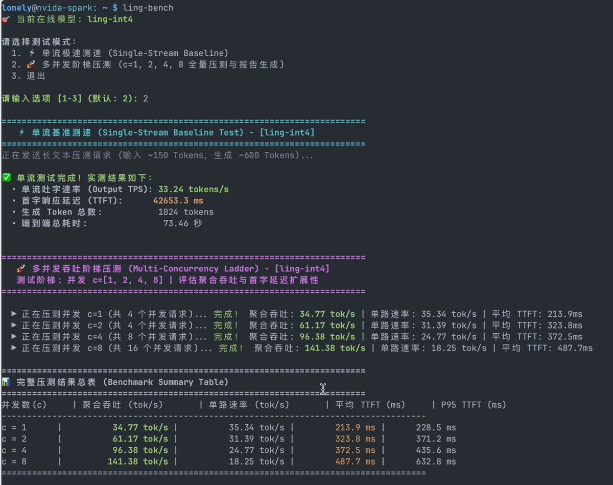Click '单流极速测速 (Single-Stream Baseline)' option text
Image resolution: width=613 pixels, height=485 pixels.
[135, 53]
